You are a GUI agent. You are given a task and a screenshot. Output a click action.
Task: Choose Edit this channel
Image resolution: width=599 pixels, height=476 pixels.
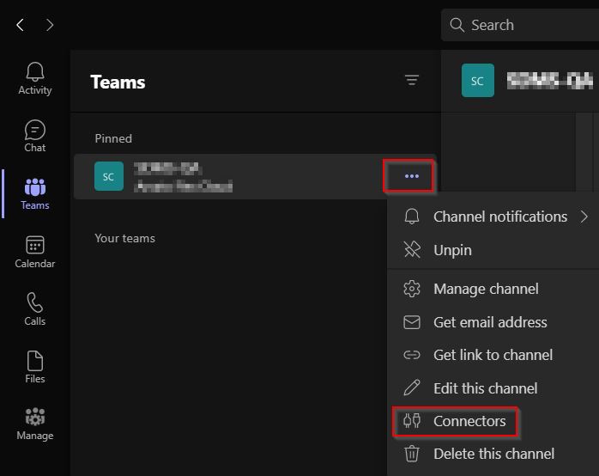tap(493, 388)
